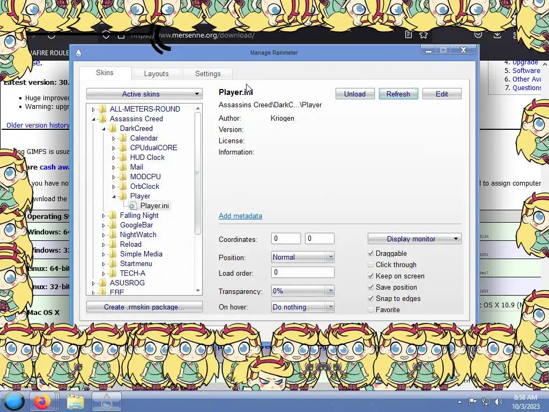Switch to the Skins tab
Viewport: 549px width, 412px height.
tap(105, 72)
